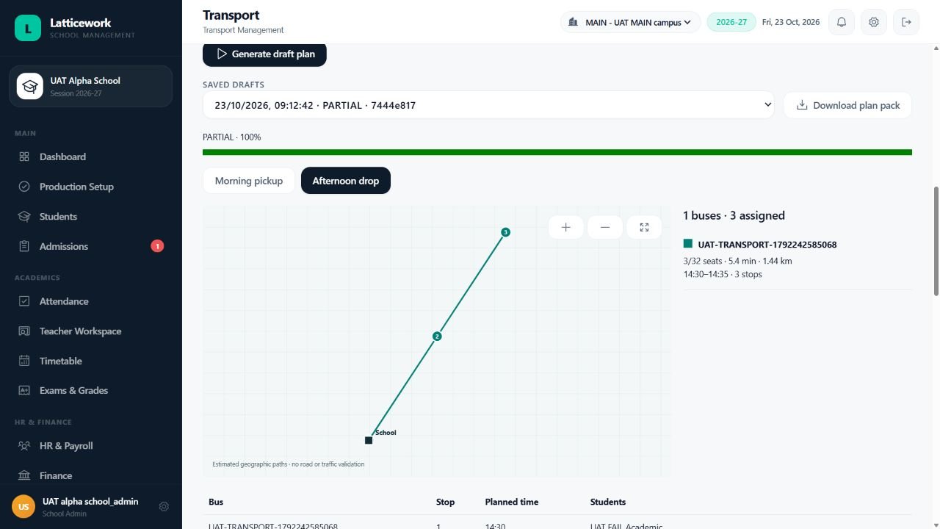Click the HR & Payroll people icon
940x529 pixels.
click(x=24, y=445)
